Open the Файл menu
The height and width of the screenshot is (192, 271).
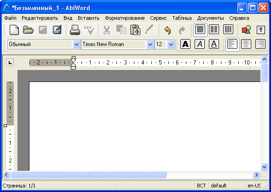point(11,18)
